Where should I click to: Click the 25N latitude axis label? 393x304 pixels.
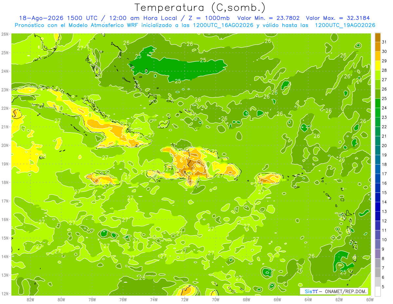pyautogui.click(x=5, y=52)
